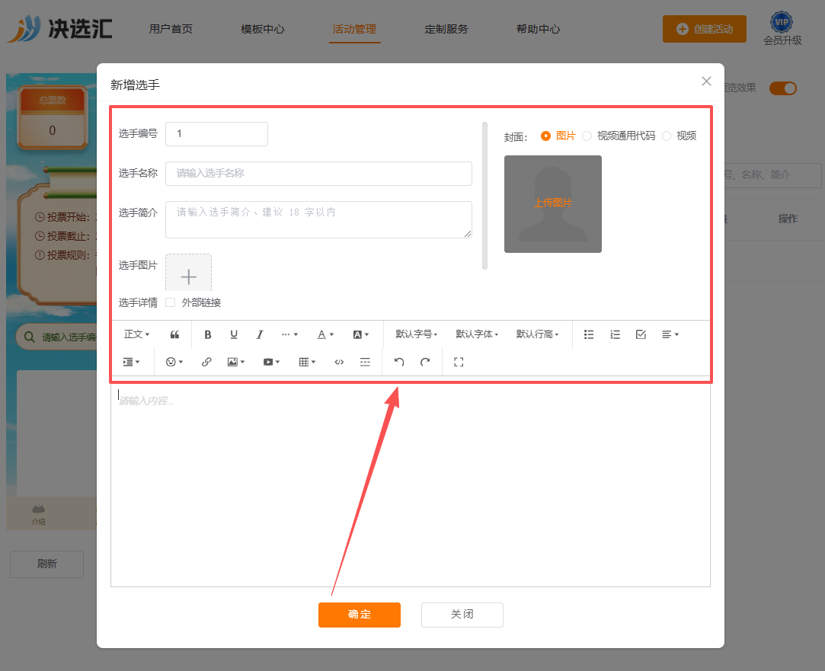Screen dimensions: 825x671
Task: Expand the more text styles dropdown
Action: click(x=290, y=334)
